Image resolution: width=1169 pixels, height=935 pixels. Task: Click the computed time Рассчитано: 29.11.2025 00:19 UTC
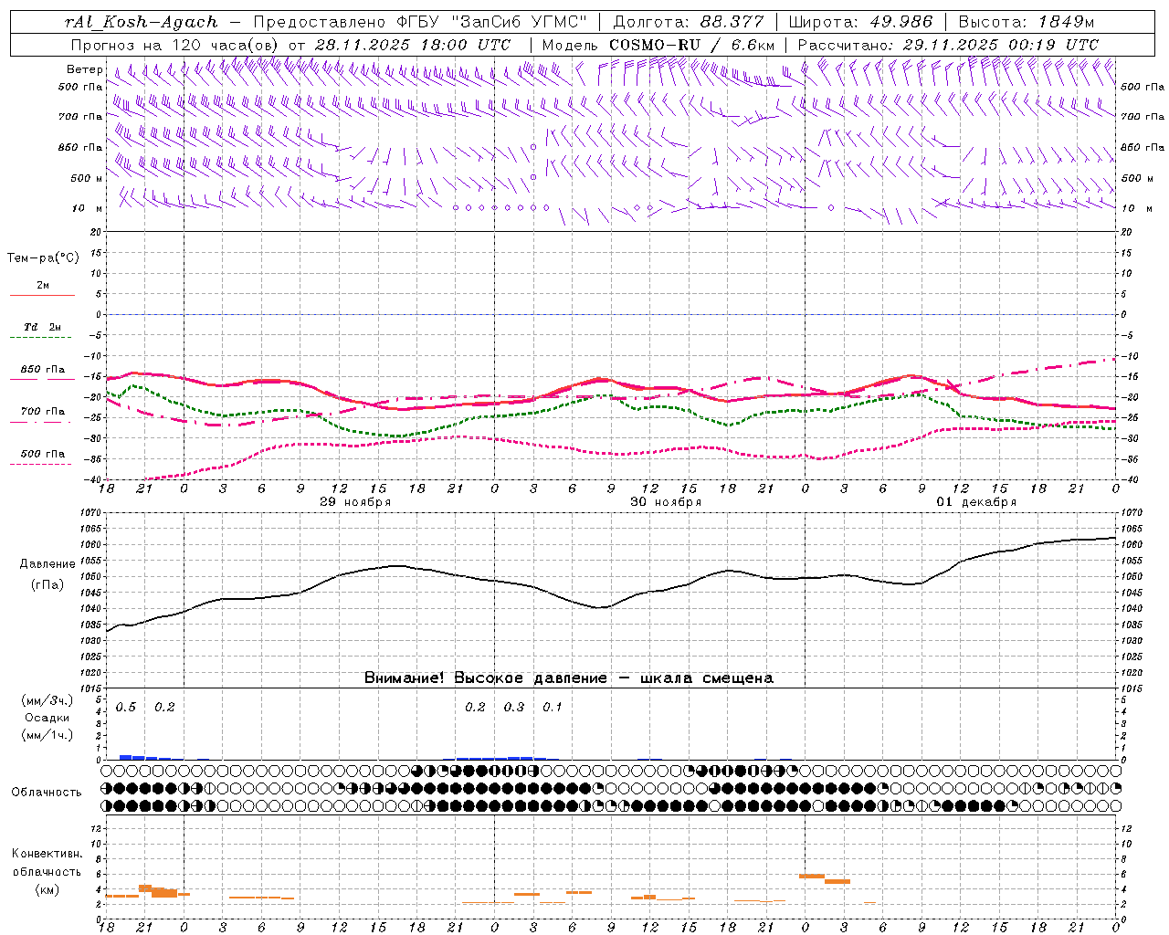(x=948, y=45)
